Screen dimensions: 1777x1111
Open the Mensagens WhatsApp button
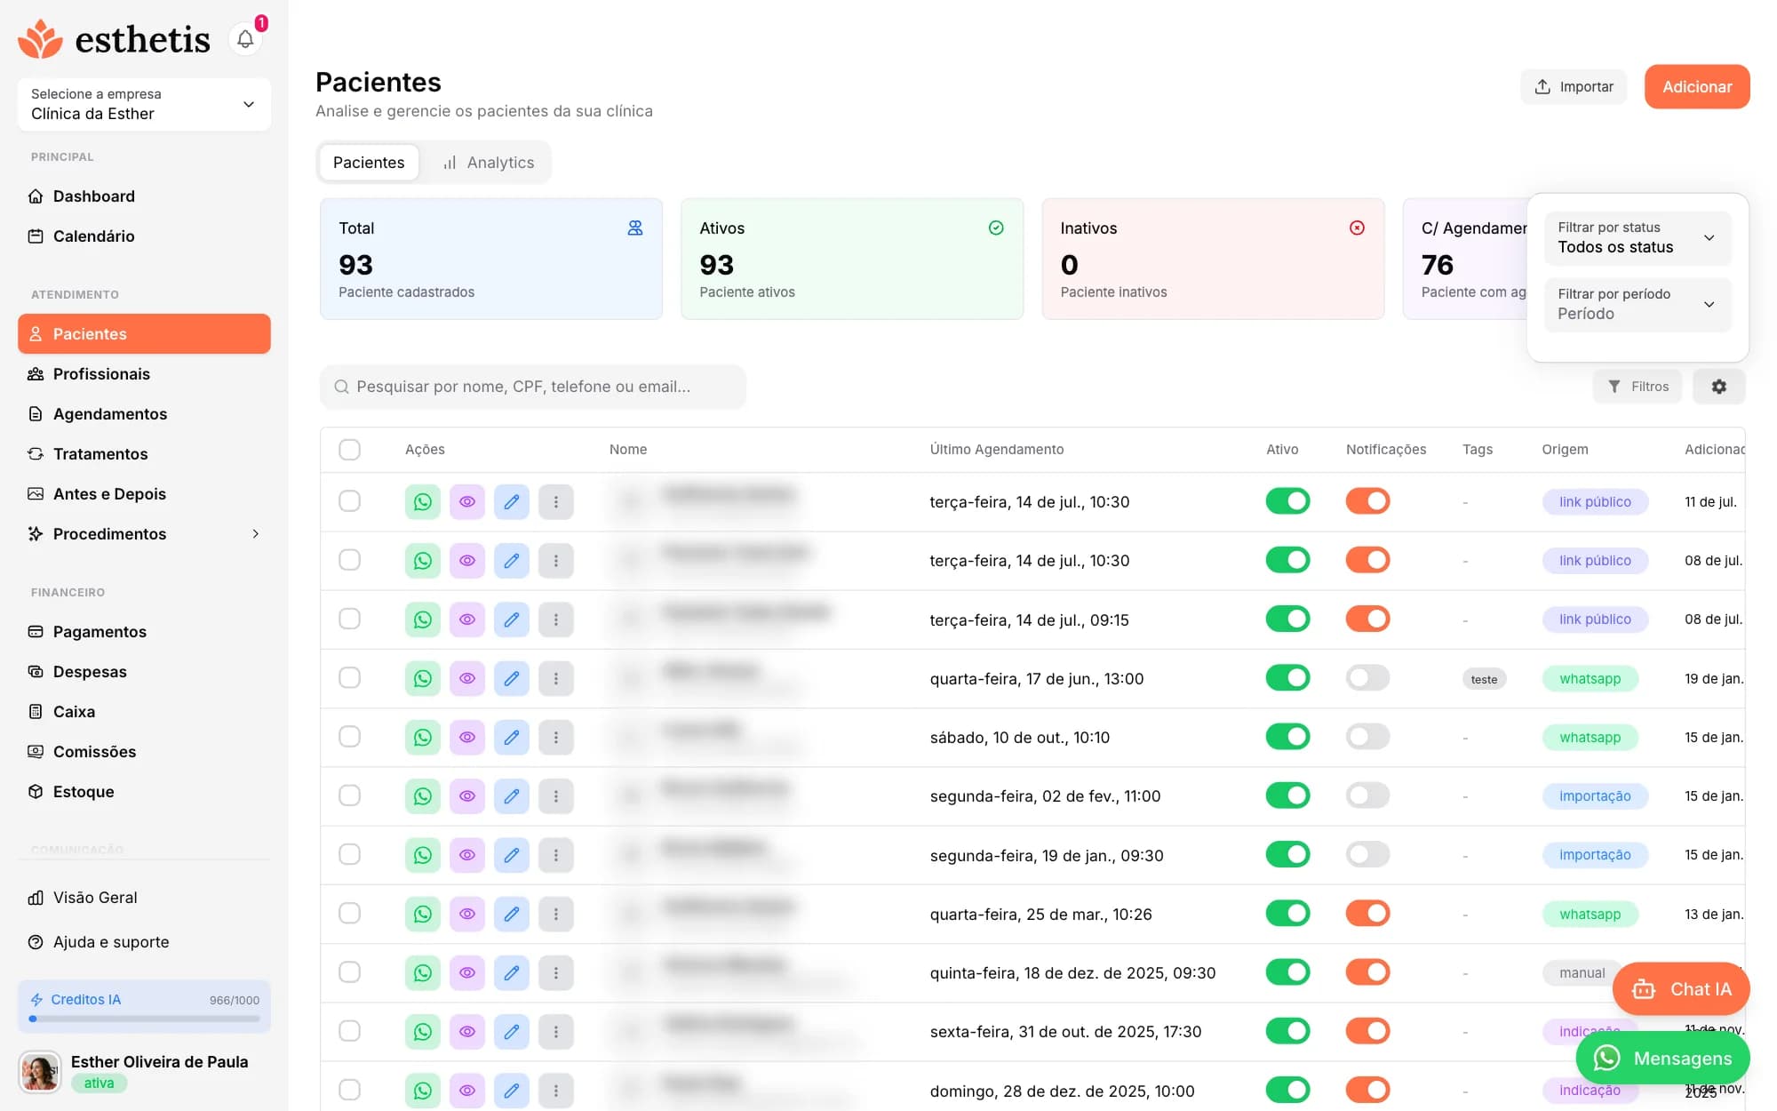(1662, 1059)
